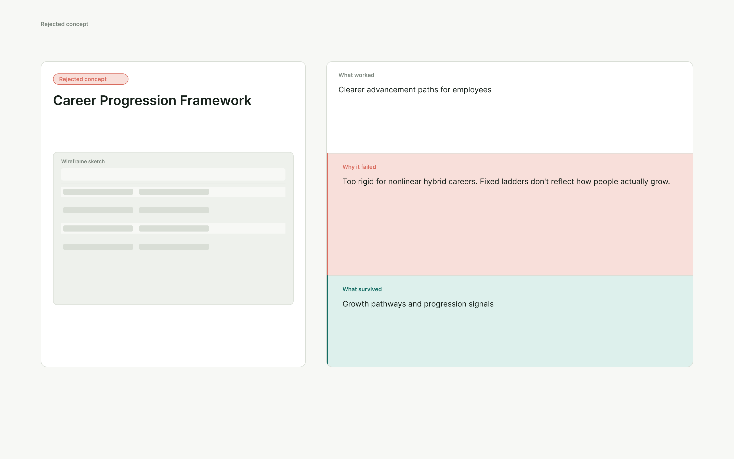Click the red 'Rejected concept' pill badge
This screenshot has height=459, width=734.
click(x=90, y=79)
